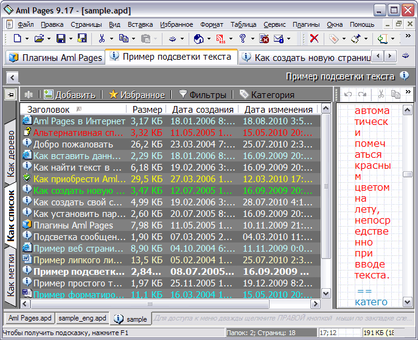Click the RSS feed toolbar icon
Screen dimensions: 418x340
[220, 39]
